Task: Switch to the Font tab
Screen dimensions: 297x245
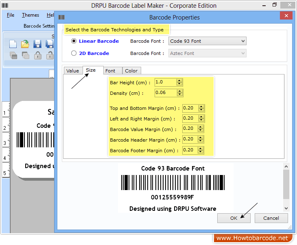Action: click(x=113, y=71)
